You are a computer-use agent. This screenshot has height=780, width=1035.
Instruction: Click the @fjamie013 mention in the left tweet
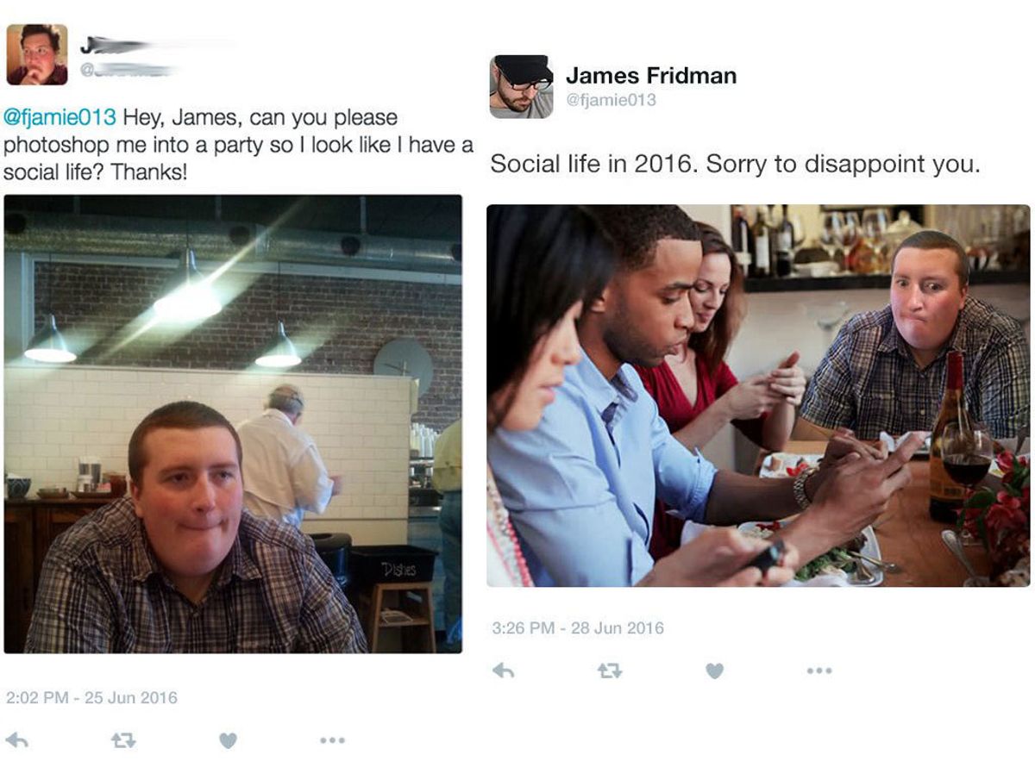click(x=60, y=117)
